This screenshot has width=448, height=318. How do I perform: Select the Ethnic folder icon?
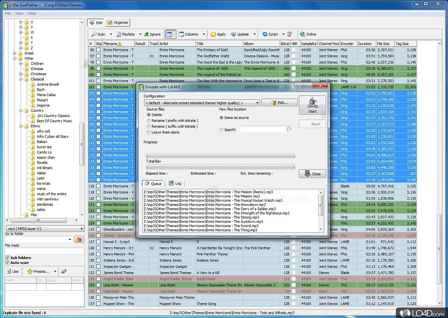(27, 126)
